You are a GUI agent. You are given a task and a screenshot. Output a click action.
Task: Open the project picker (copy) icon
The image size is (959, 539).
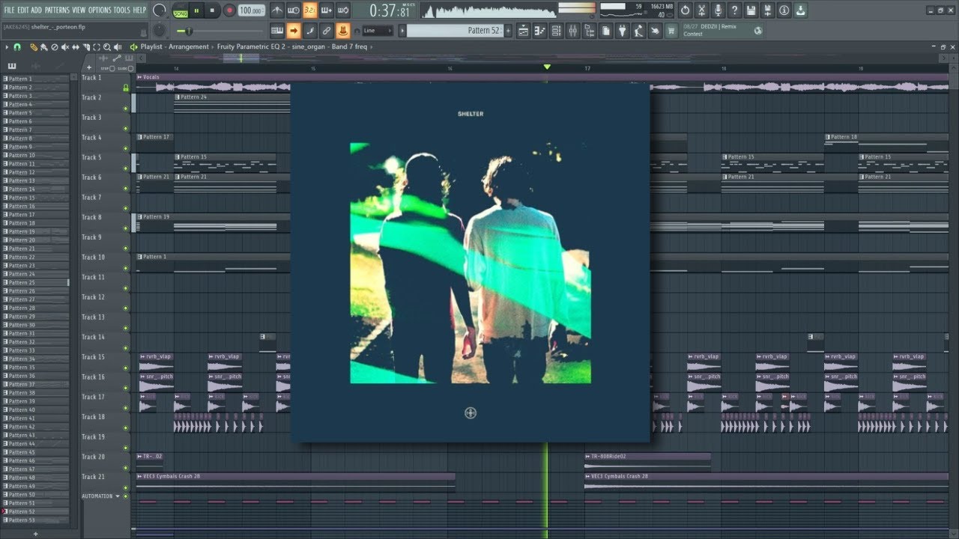[x=605, y=31]
